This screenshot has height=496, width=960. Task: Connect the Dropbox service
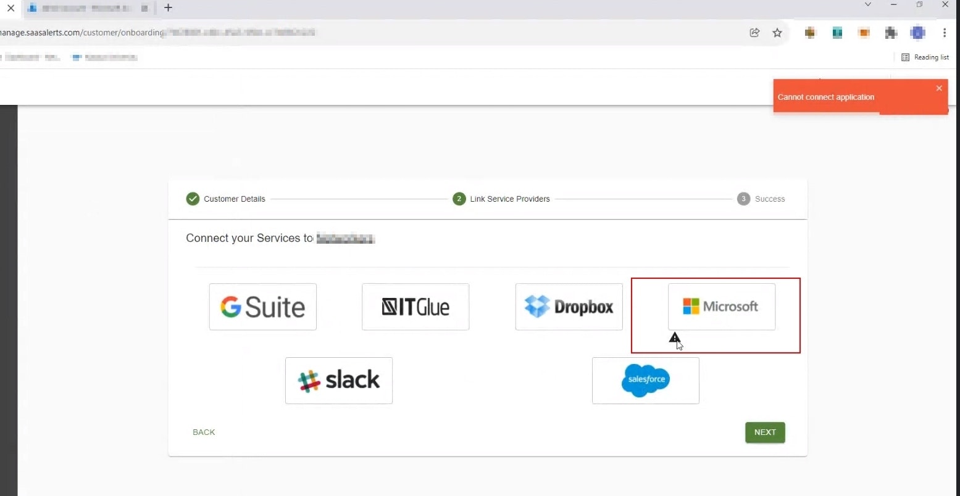[569, 307]
